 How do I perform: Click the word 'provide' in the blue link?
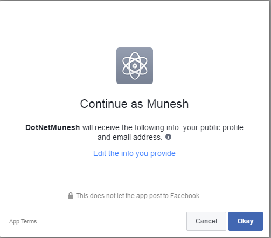tap(163, 154)
